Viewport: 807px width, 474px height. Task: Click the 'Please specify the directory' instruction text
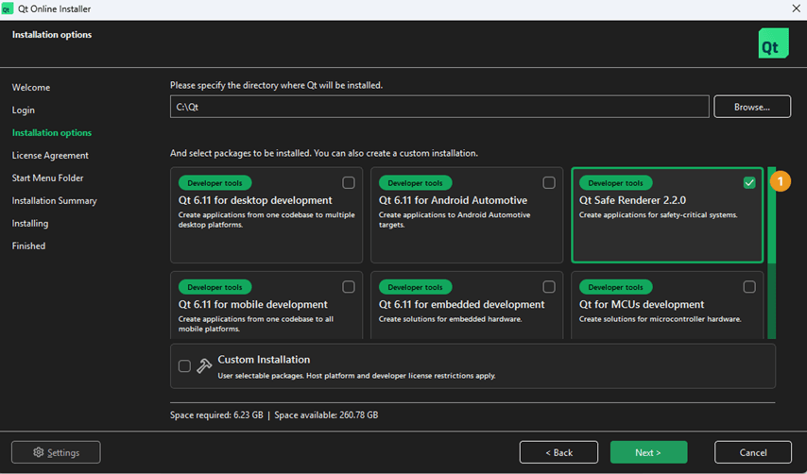pyautogui.click(x=276, y=85)
